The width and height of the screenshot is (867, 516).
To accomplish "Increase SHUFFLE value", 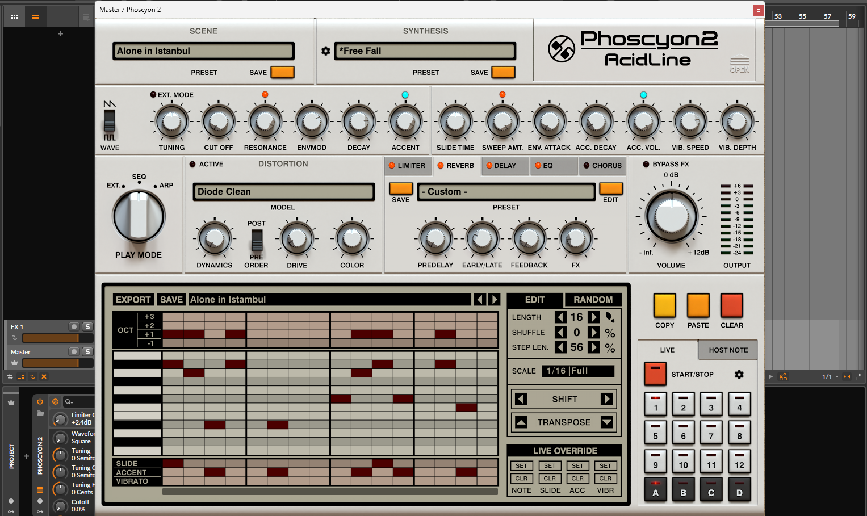I will (593, 333).
